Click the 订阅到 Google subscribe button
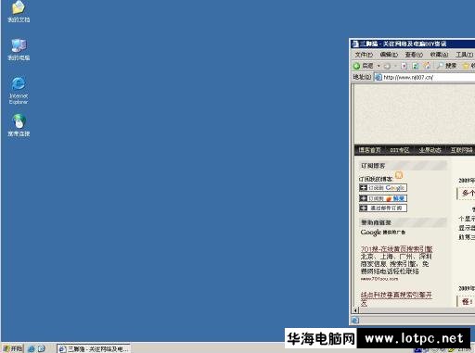 383,187
